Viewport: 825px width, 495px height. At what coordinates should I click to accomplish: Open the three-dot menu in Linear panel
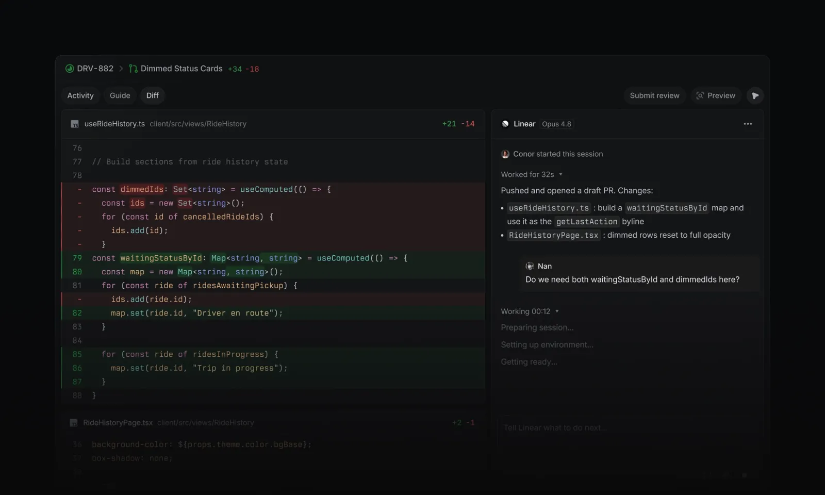tap(748, 124)
